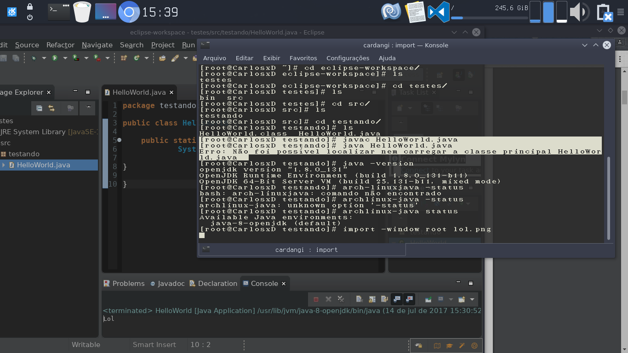Toggle Word Wrap in the Console toolbar
This screenshot has height=353, width=628.
[384, 299]
